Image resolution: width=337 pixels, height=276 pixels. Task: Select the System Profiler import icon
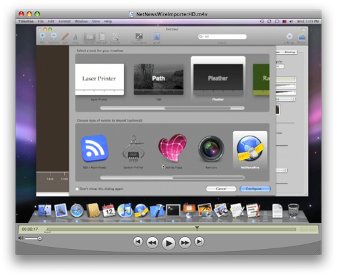133,148
